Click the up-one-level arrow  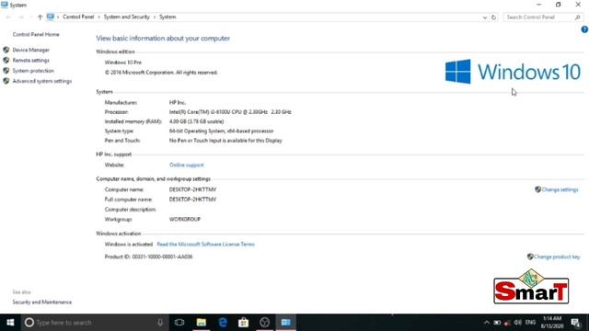coord(40,17)
